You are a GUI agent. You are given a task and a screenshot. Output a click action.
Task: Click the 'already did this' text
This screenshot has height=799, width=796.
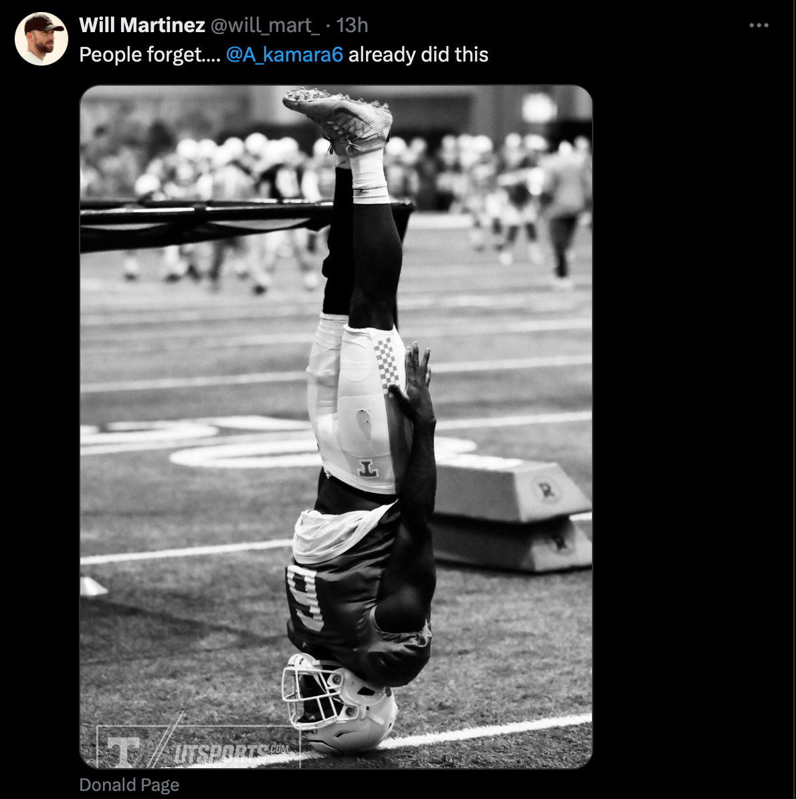pos(418,55)
